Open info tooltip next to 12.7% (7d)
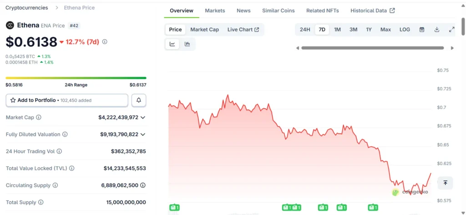Image resolution: width=466 pixels, height=215 pixels. coord(105,42)
